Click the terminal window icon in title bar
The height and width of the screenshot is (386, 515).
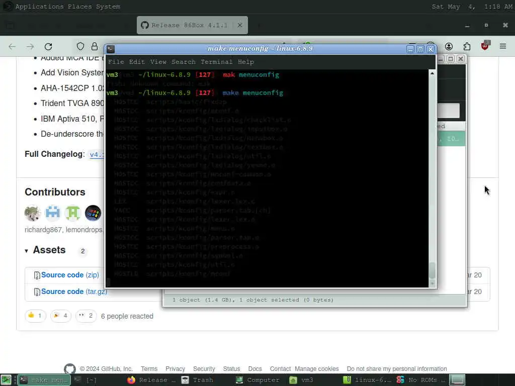point(111,49)
